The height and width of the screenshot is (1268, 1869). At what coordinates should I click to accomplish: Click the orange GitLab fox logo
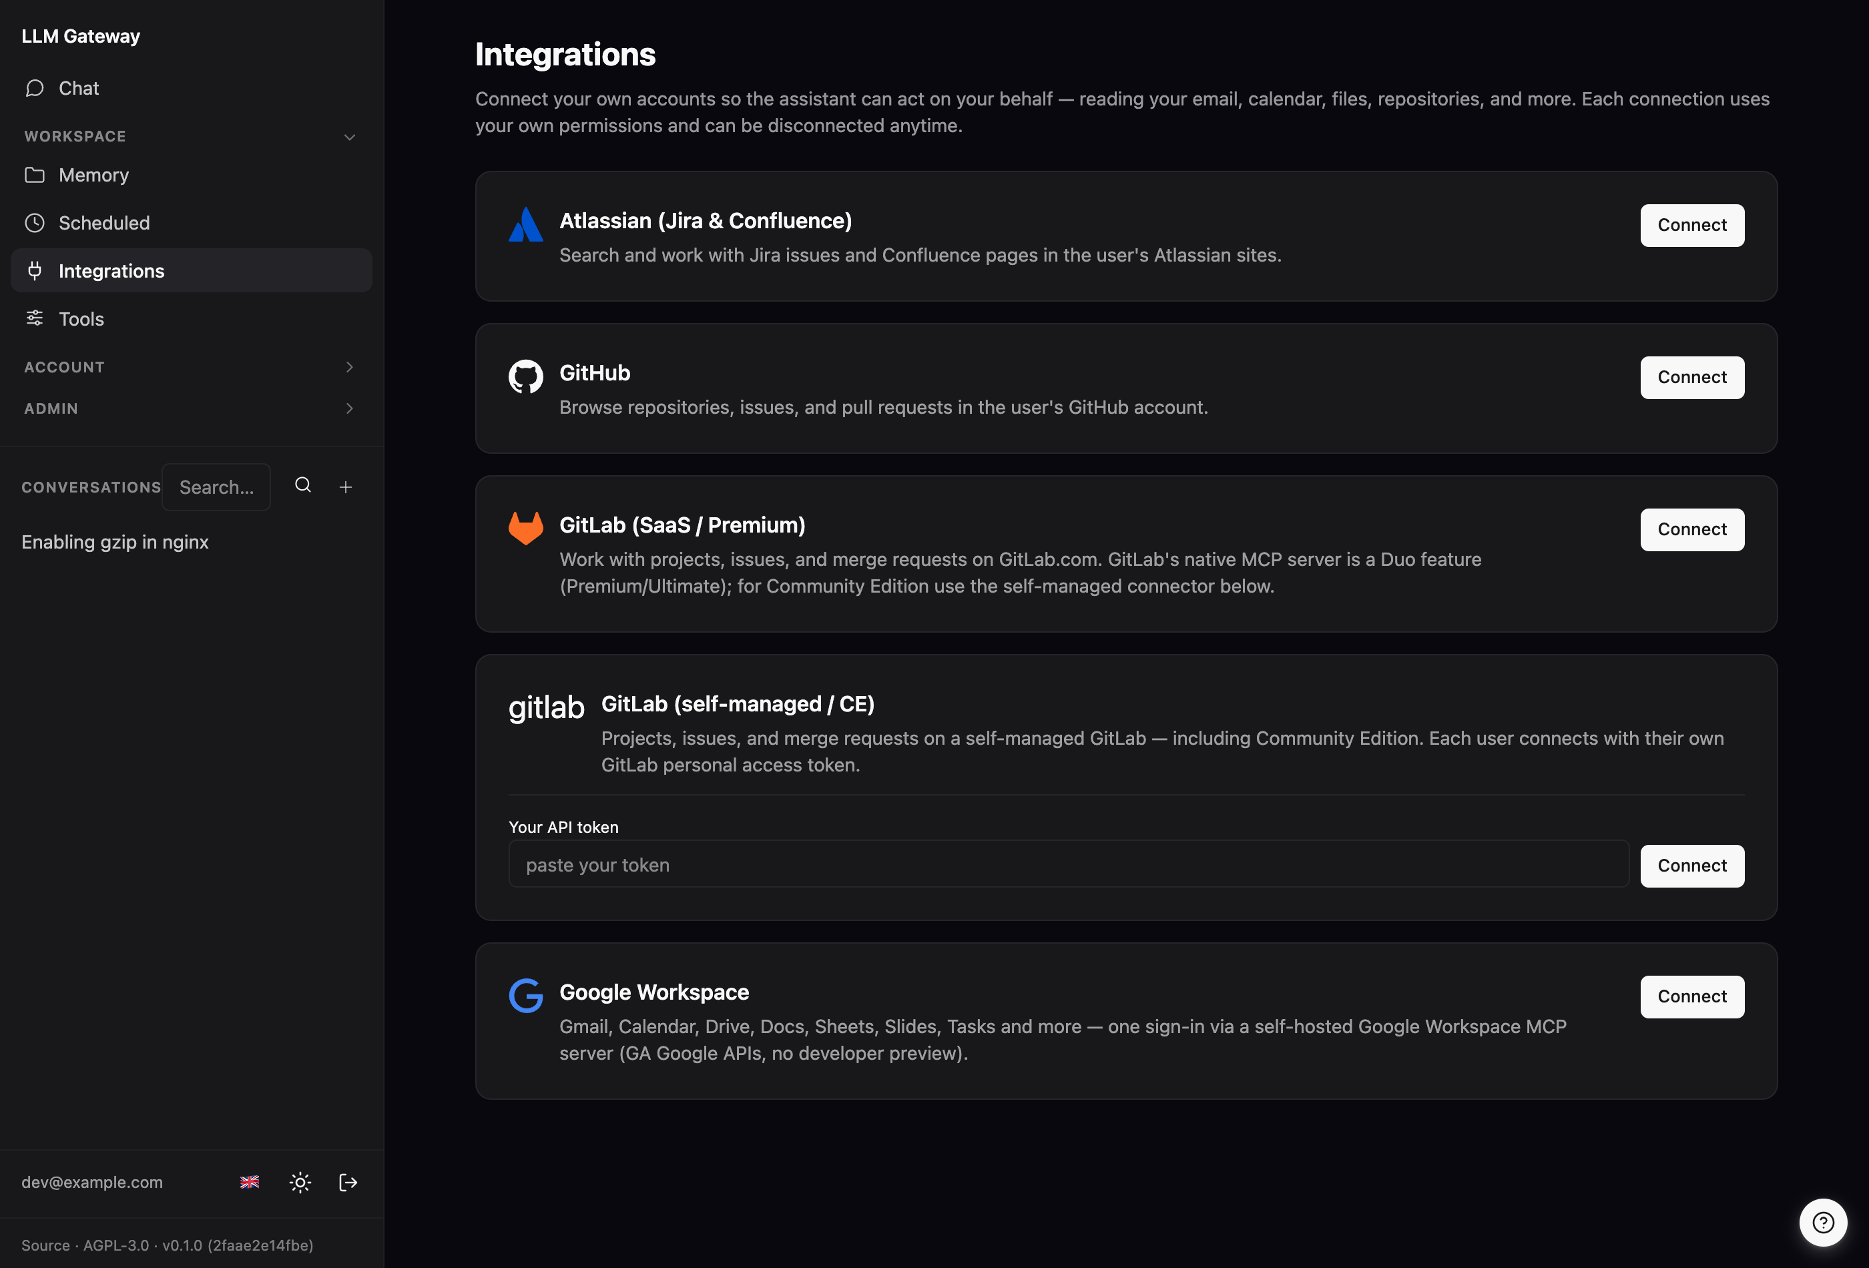click(526, 529)
